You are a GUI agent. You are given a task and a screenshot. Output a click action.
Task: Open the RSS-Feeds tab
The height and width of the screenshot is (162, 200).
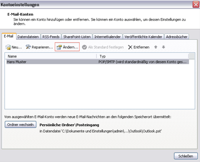(x=51, y=37)
